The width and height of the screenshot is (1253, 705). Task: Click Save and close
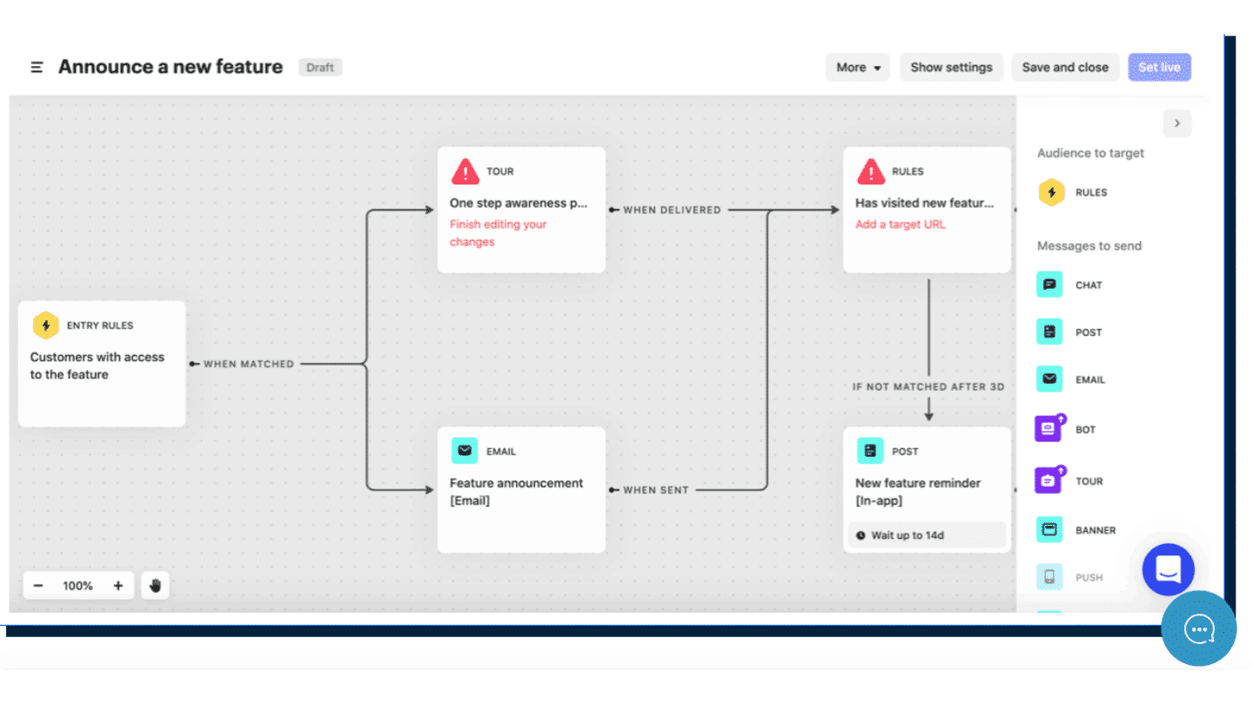coord(1065,67)
